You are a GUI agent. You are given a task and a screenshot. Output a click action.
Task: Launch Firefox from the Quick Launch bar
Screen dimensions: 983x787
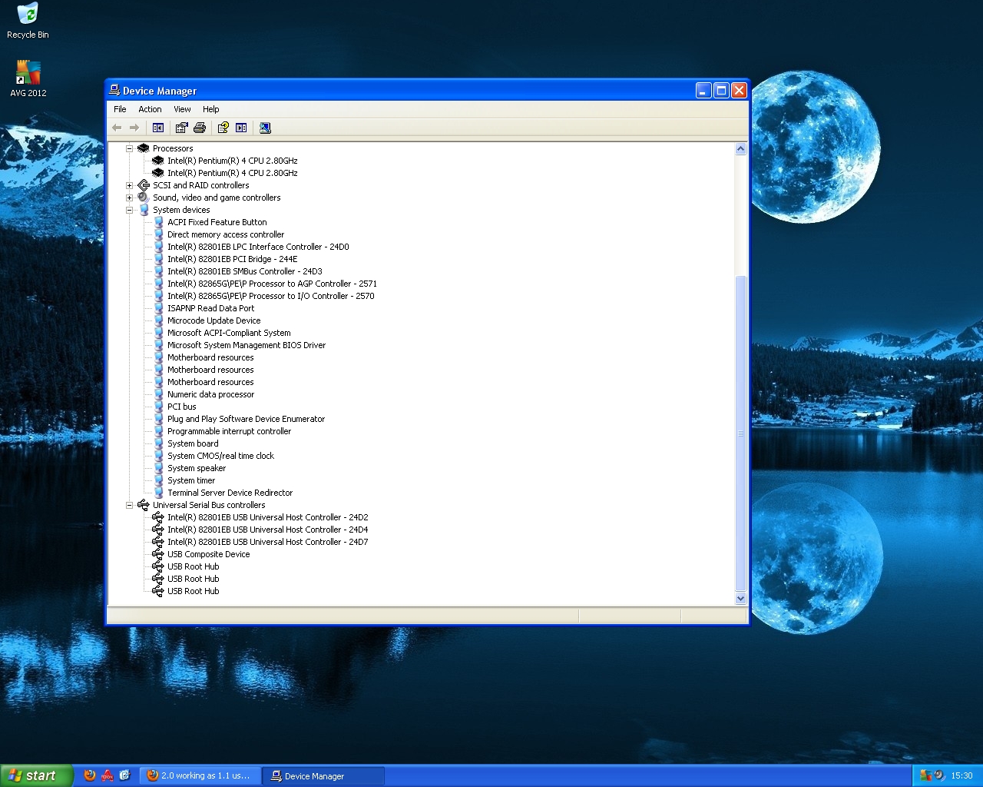(x=90, y=775)
